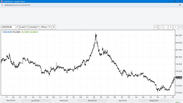Click the 74.349 current price value

coord(16,32)
